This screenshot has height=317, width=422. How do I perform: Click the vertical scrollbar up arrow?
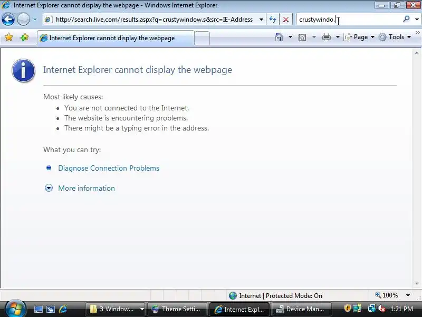click(417, 53)
